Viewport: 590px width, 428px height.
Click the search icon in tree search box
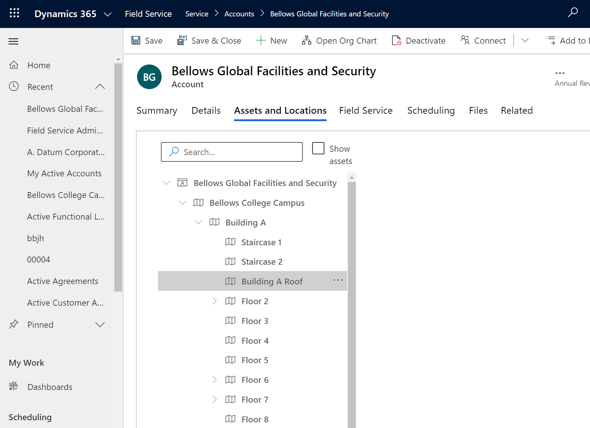coord(174,151)
